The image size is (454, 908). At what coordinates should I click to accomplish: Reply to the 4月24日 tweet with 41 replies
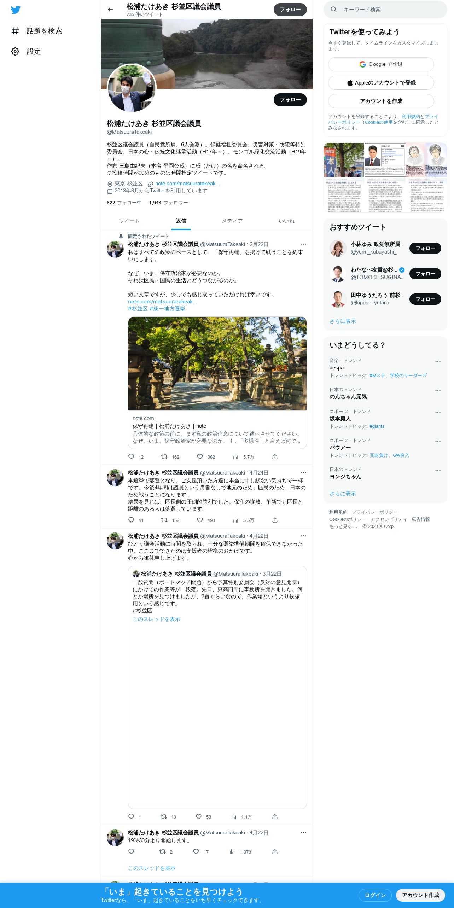click(131, 520)
